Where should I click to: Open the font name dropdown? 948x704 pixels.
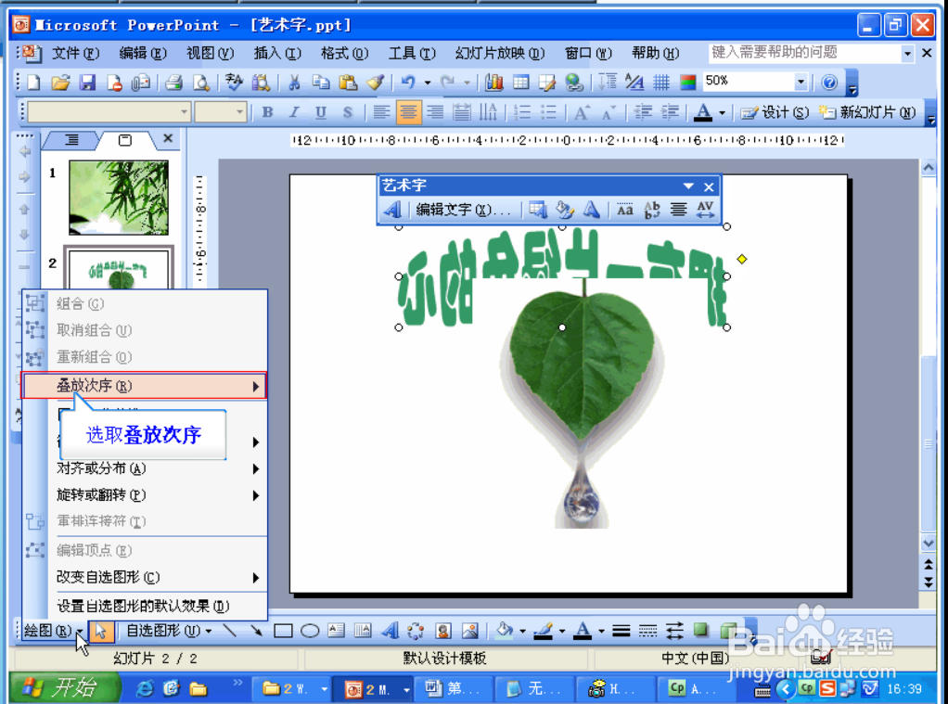184,112
